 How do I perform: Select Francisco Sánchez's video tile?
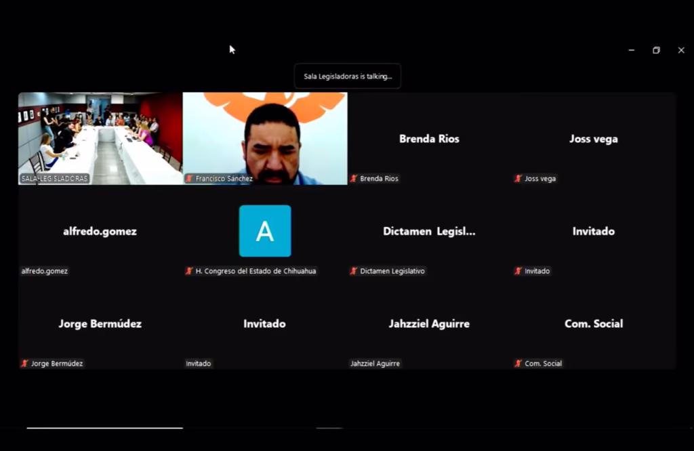[x=265, y=138]
